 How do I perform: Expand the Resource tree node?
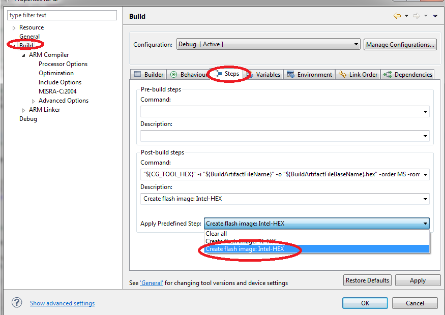(14, 27)
